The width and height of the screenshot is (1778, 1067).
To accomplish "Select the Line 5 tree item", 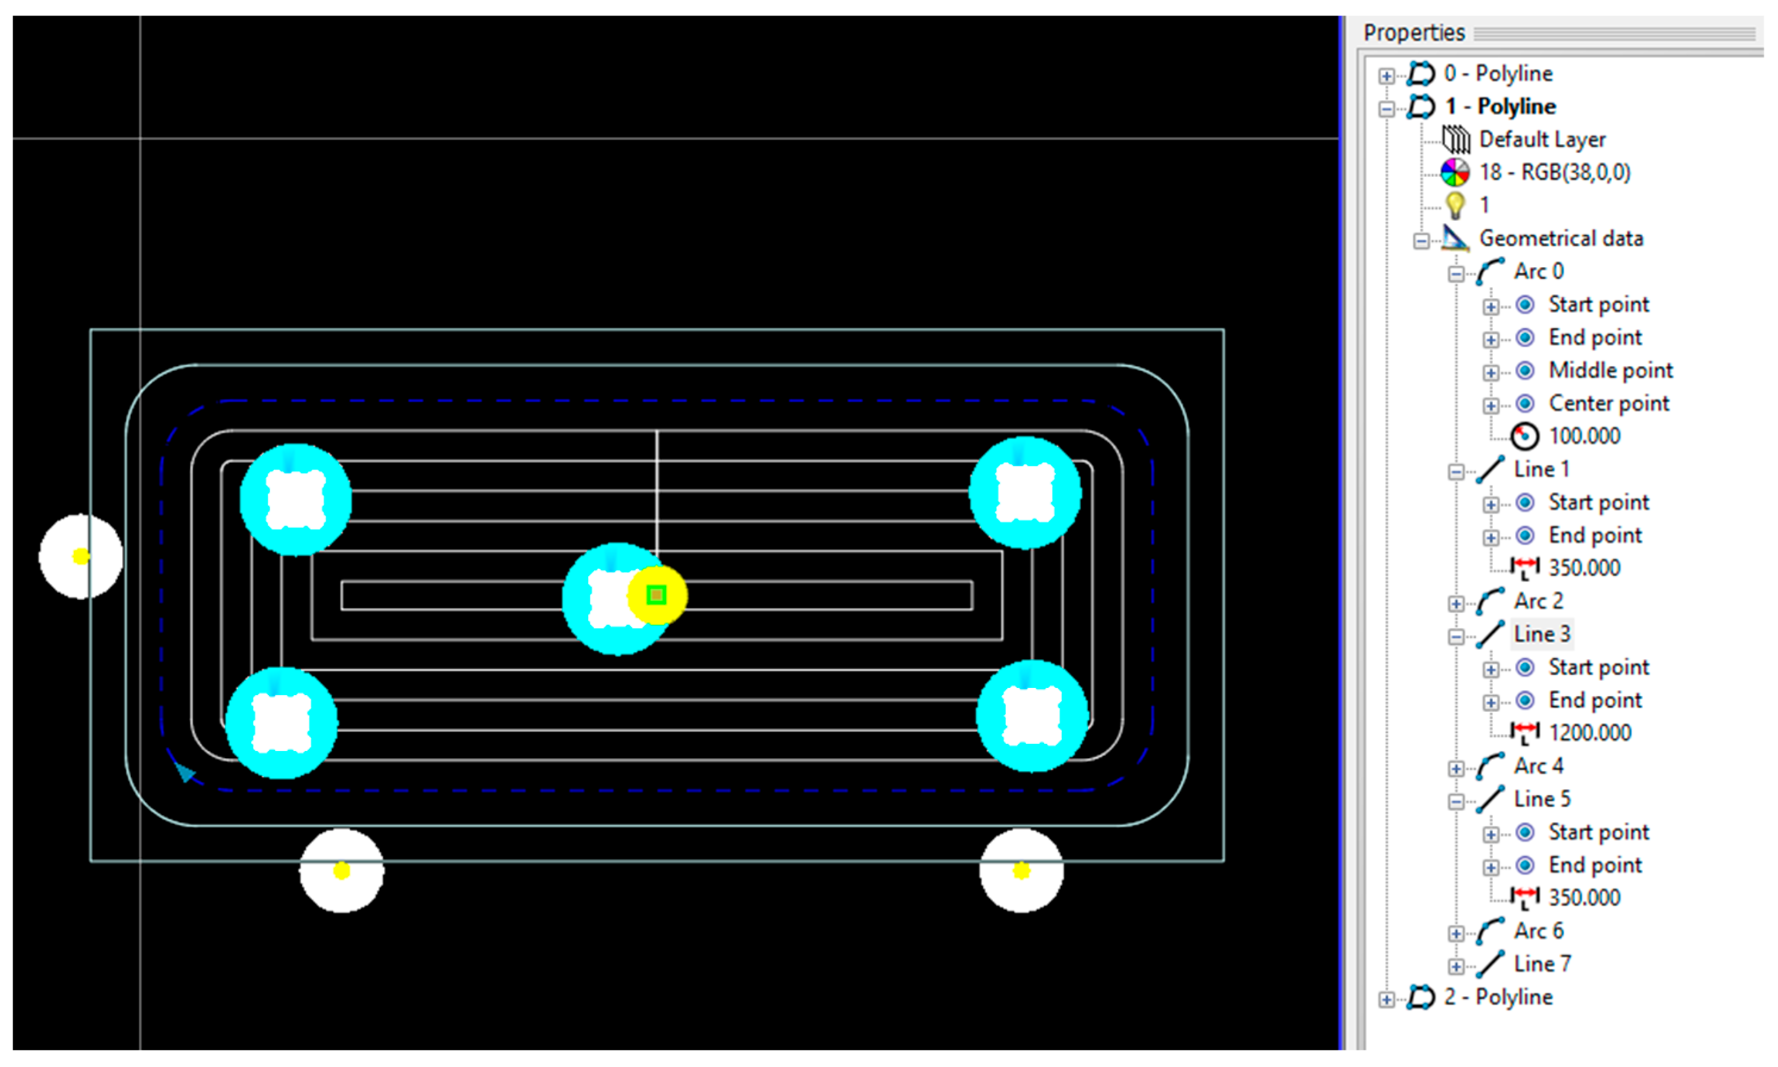I will [x=1542, y=799].
